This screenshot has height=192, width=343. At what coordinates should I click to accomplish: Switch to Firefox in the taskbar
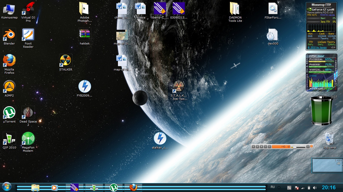coord(133,187)
